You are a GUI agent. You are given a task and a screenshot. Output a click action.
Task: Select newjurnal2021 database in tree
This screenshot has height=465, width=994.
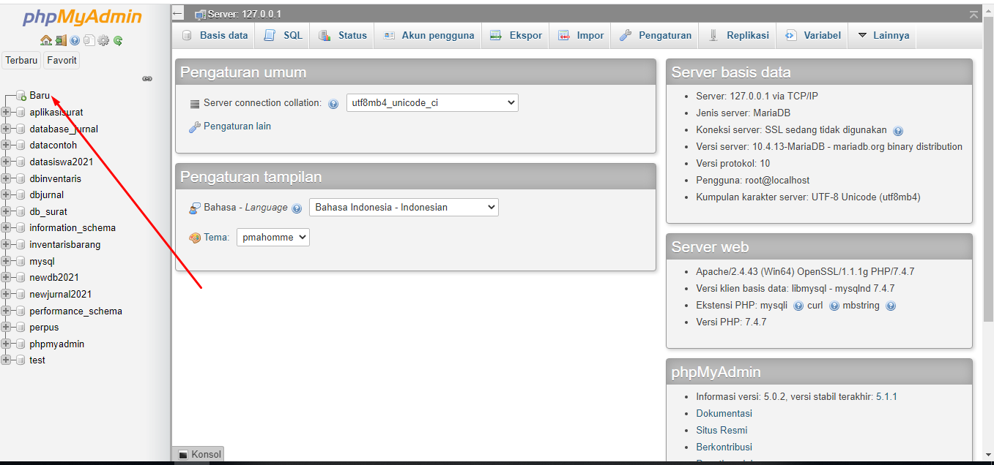pyautogui.click(x=61, y=295)
